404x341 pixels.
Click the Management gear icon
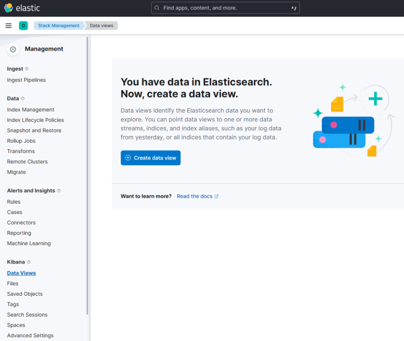(13, 49)
